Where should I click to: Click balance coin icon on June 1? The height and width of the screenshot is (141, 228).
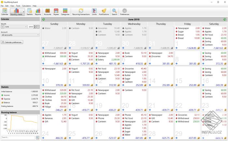(x=198, y=48)
